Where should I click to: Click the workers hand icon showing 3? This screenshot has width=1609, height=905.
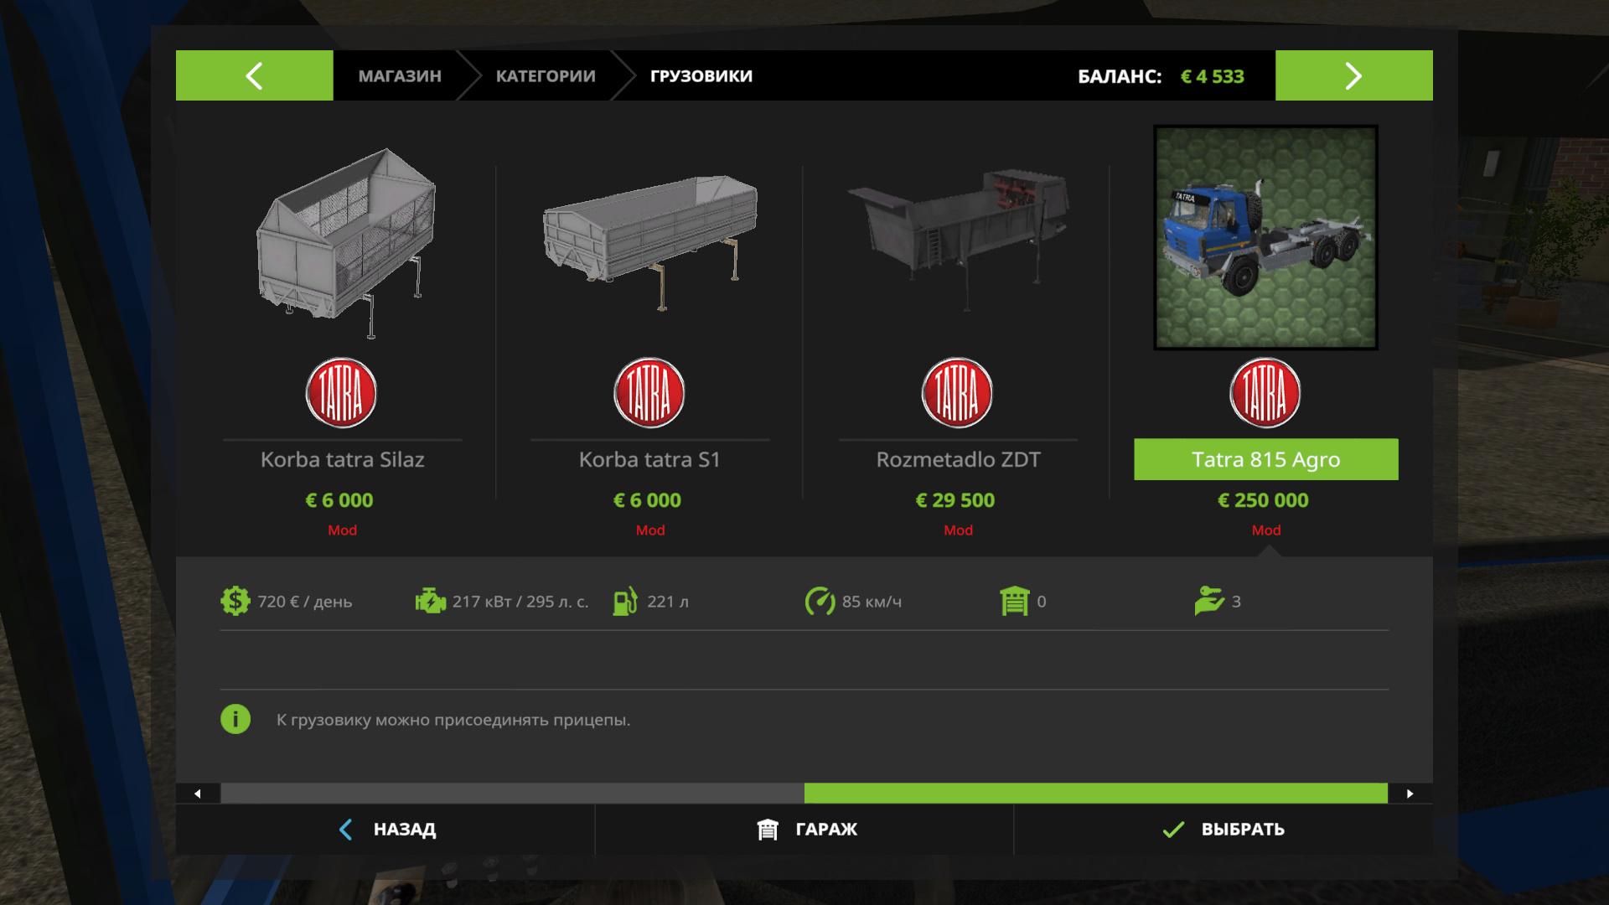[x=1208, y=602]
